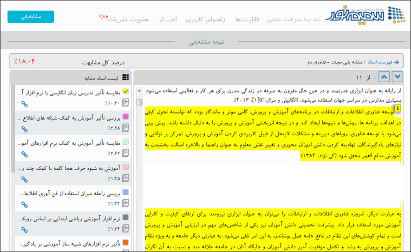Click the ویژه red badge

tap(104, 16)
